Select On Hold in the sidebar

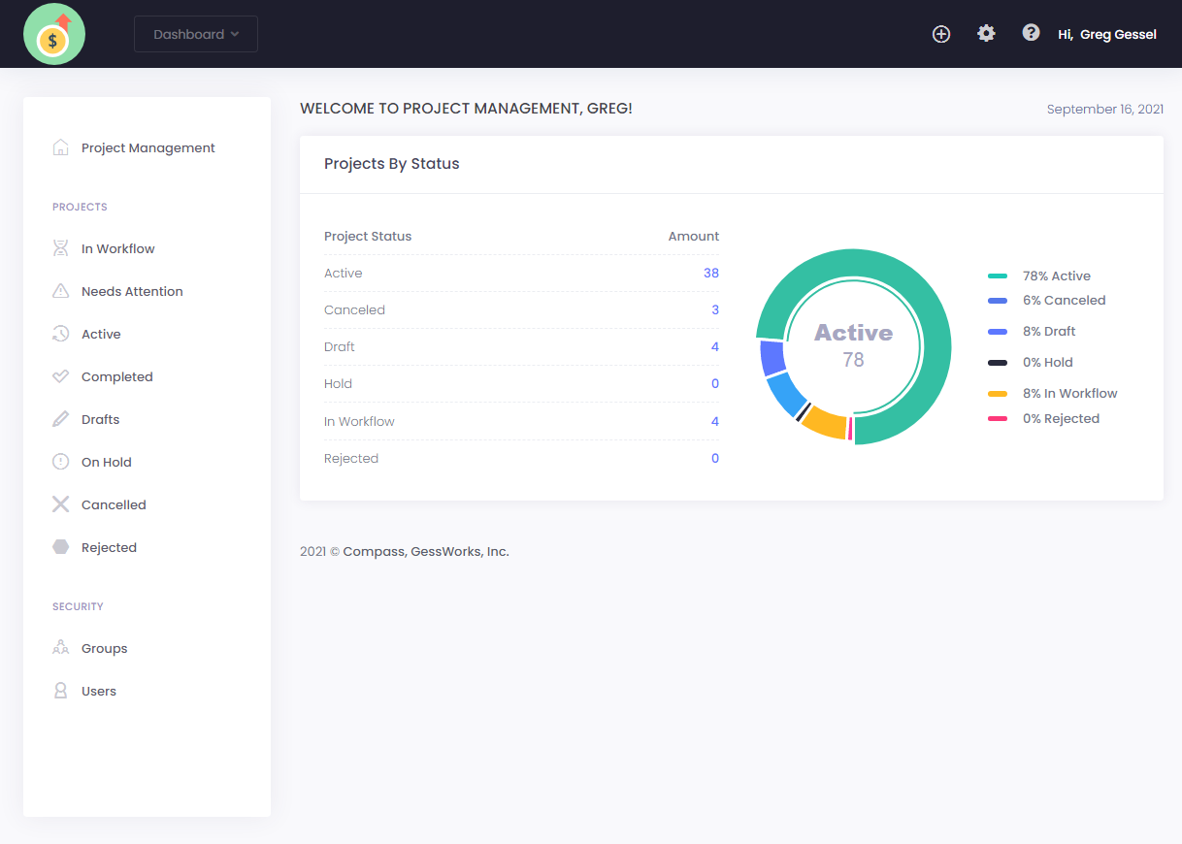pyautogui.click(x=107, y=462)
